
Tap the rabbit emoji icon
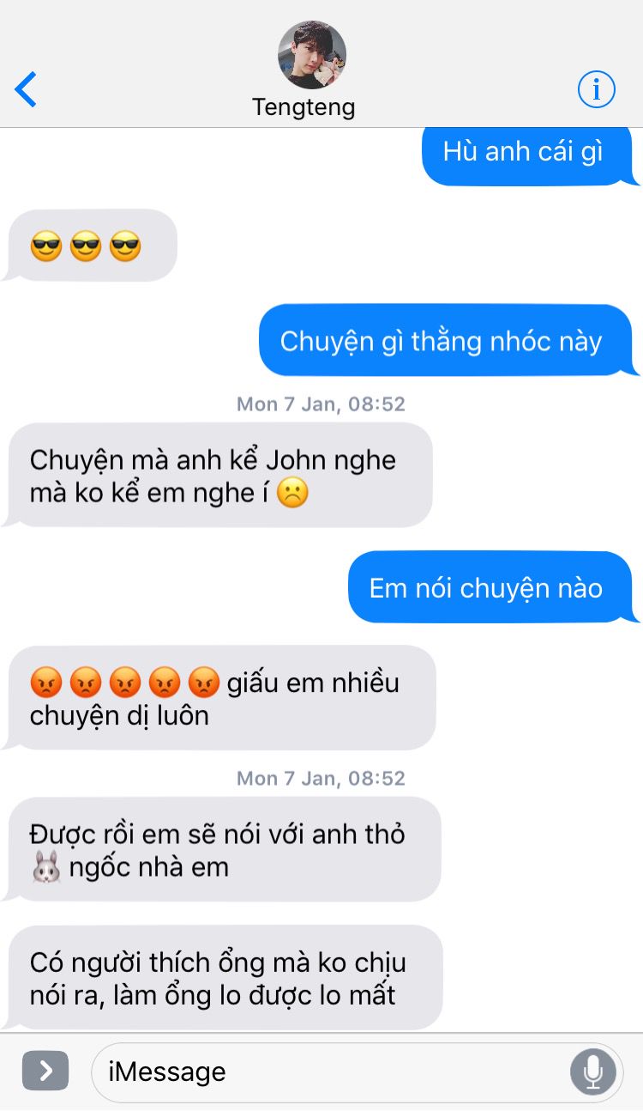tap(46, 868)
